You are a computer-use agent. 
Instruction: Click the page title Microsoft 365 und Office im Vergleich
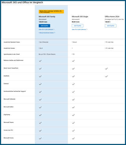pyautogui.click(x=22, y=2)
